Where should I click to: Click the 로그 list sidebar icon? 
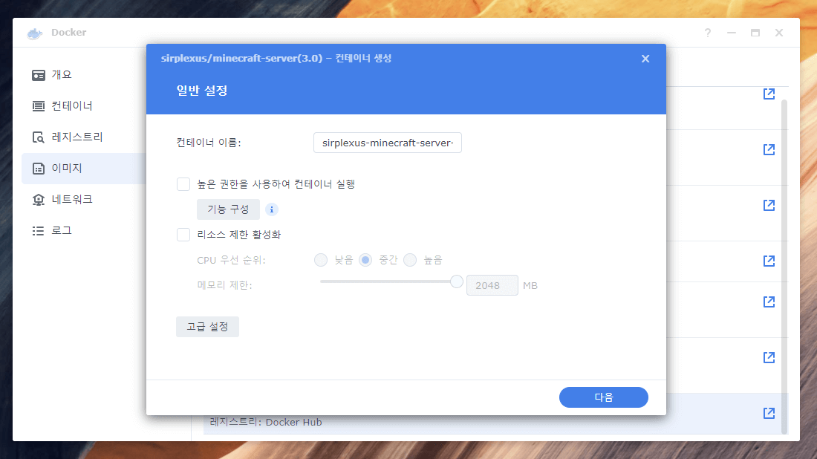tap(39, 231)
